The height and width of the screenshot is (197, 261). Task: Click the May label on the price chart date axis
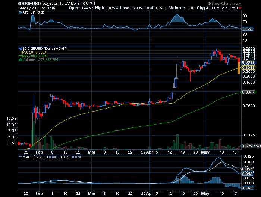tap(205, 152)
